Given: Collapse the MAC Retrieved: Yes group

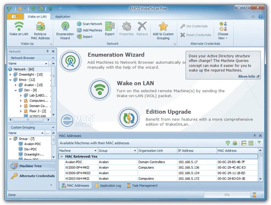Looking at the screenshot, I should 62,156.
